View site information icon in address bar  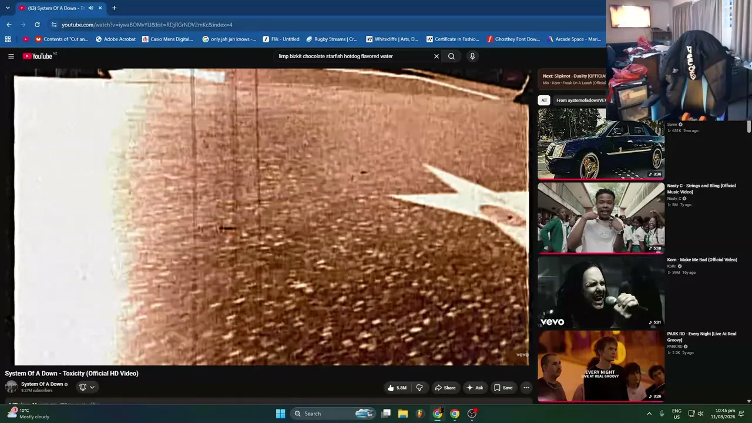(53, 25)
